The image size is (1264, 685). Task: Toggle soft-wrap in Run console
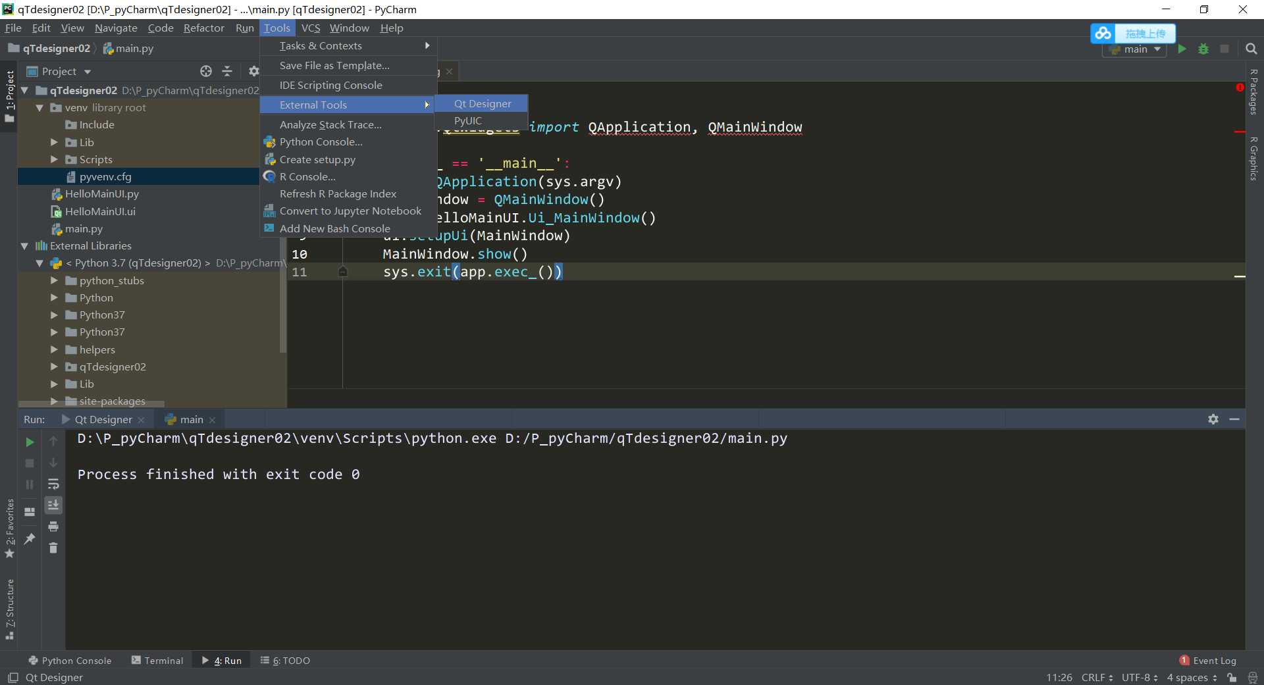tap(53, 484)
